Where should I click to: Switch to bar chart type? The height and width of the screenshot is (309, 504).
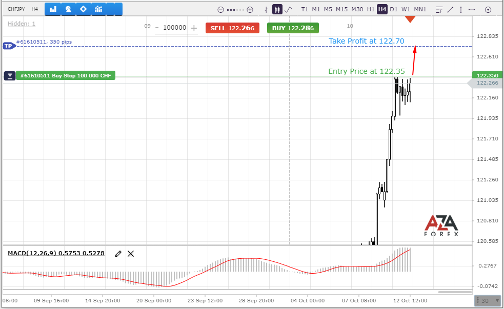(266, 10)
